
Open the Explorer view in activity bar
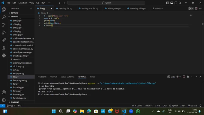pos(4,9)
